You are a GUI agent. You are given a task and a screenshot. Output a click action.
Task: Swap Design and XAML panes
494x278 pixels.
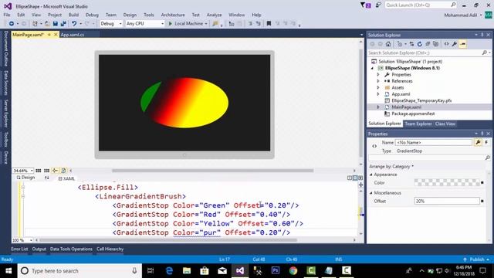[x=47, y=178]
